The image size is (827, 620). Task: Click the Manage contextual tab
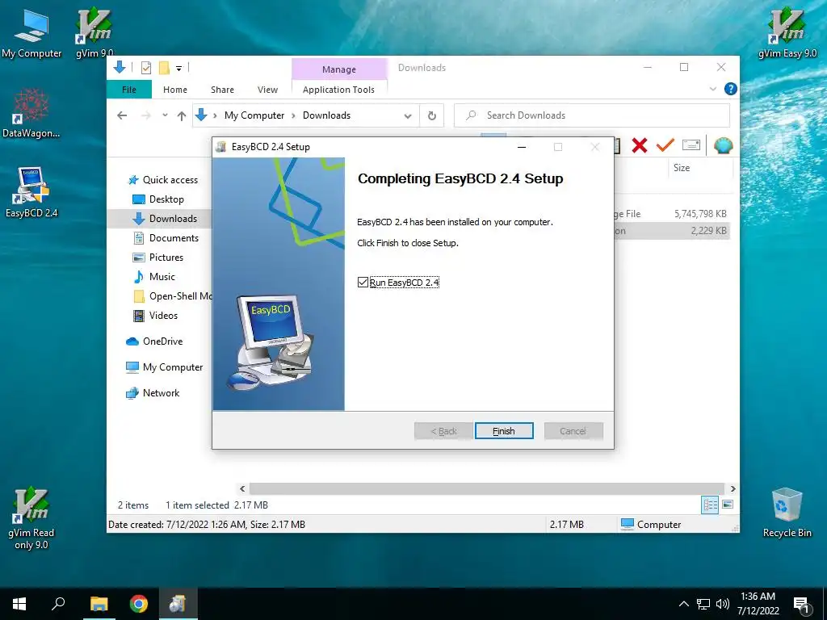pyautogui.click(x=339, y=69)
